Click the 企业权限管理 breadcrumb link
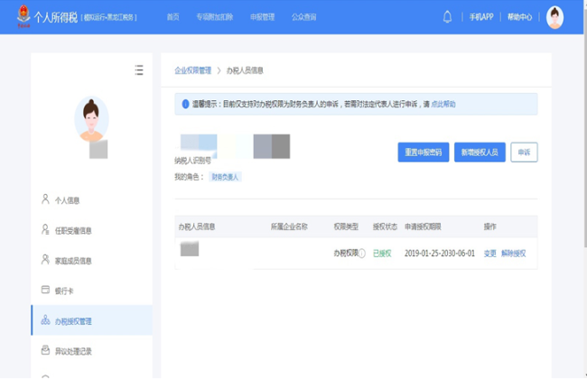Viewport: 587px width, 379px height. tap(192, 69)
